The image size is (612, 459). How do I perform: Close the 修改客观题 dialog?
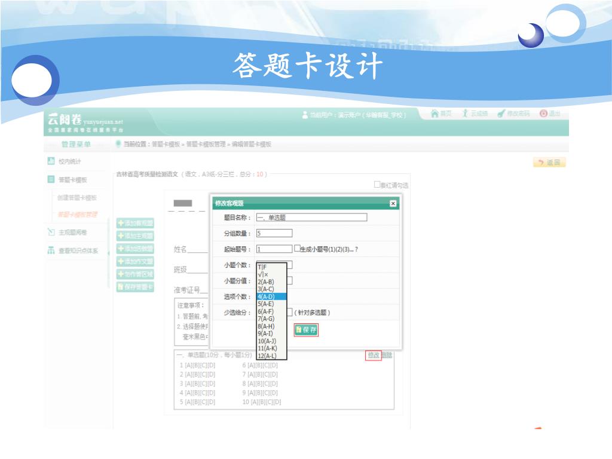[393, 203]
